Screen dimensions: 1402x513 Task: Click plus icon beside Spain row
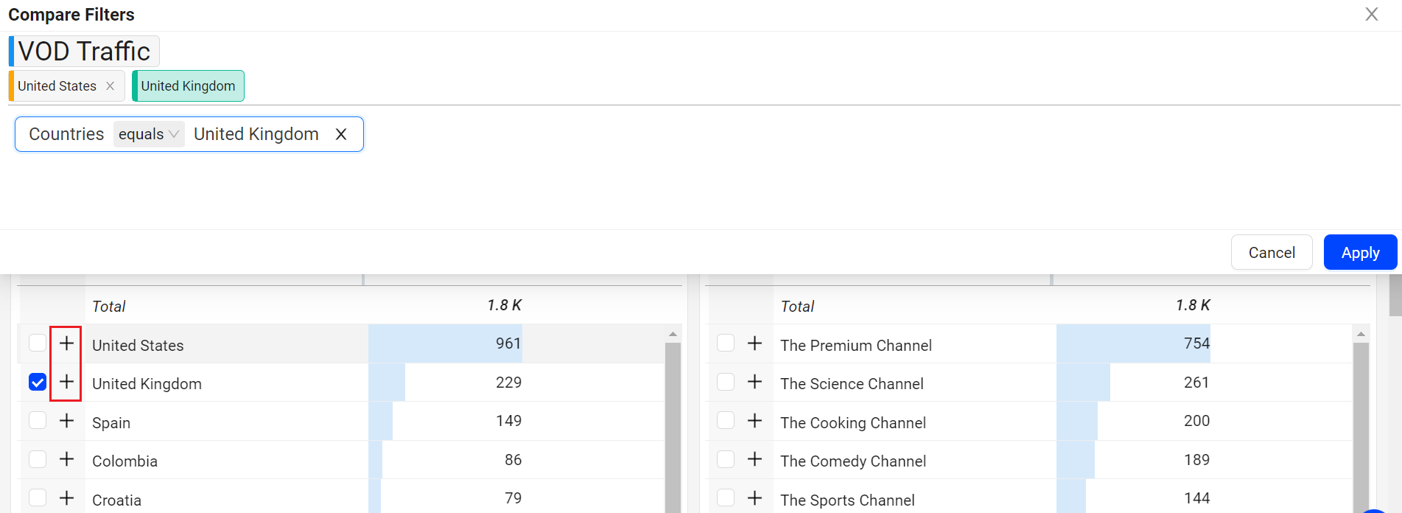tap(66, 421)
